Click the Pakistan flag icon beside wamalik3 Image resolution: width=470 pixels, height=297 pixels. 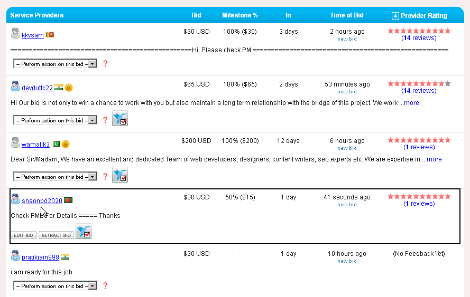point(57,144)
